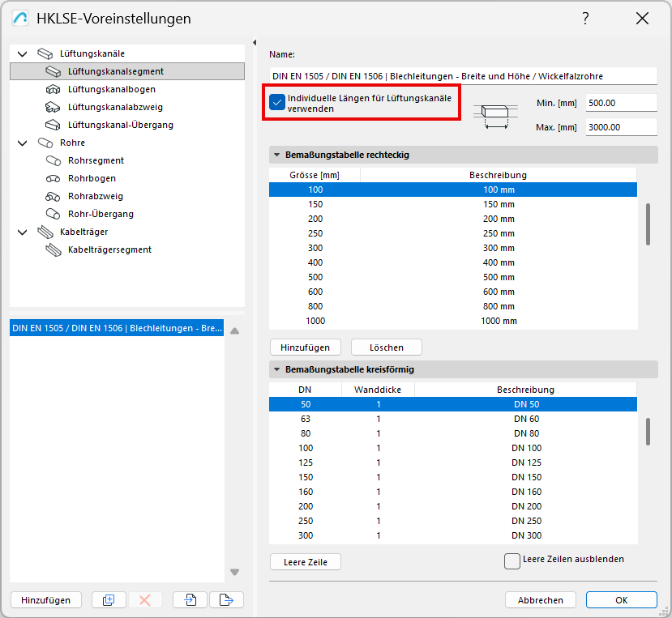This screenshot has width=672, height=618.
Task: Select Rohrabzweig in the tree
Action: coord(96,196)
